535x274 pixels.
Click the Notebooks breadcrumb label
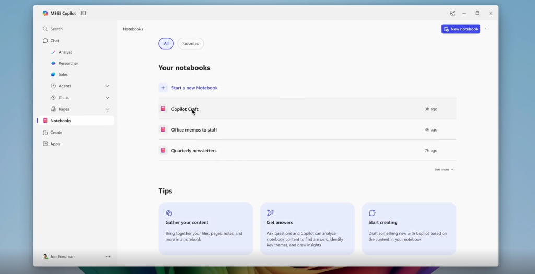point(133,29)
